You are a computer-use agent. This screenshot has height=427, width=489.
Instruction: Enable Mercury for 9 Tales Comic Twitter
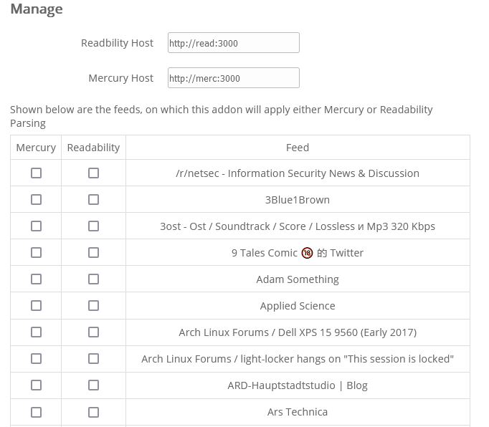[x=37, y=253]
